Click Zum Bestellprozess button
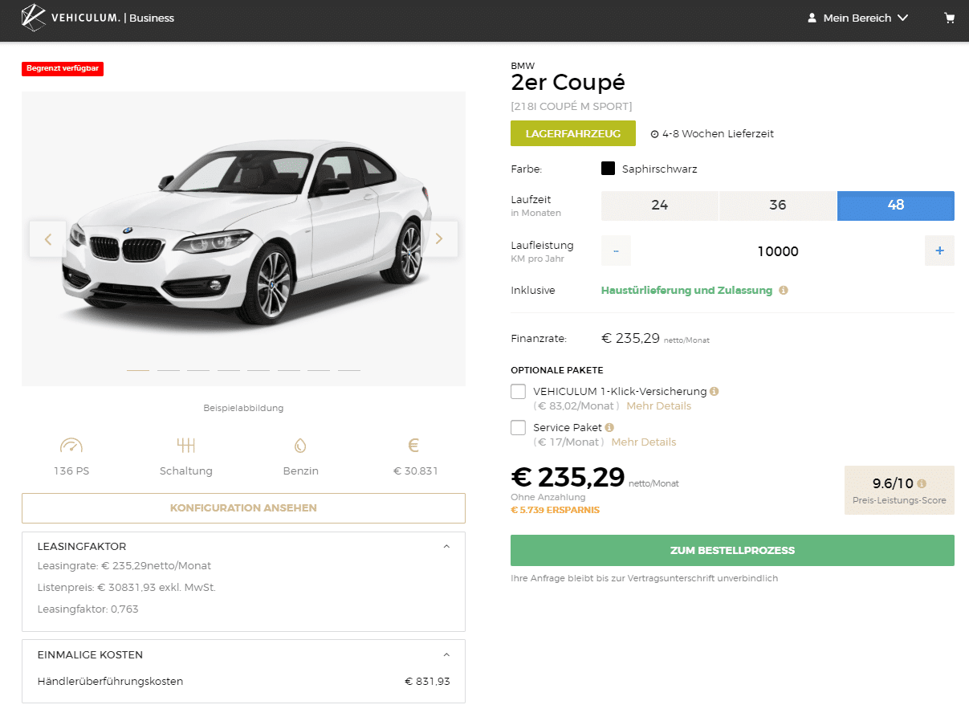Image resolution: width=969 pixels, height=713 pixels. pyautogui.click(x=732, y=550)
